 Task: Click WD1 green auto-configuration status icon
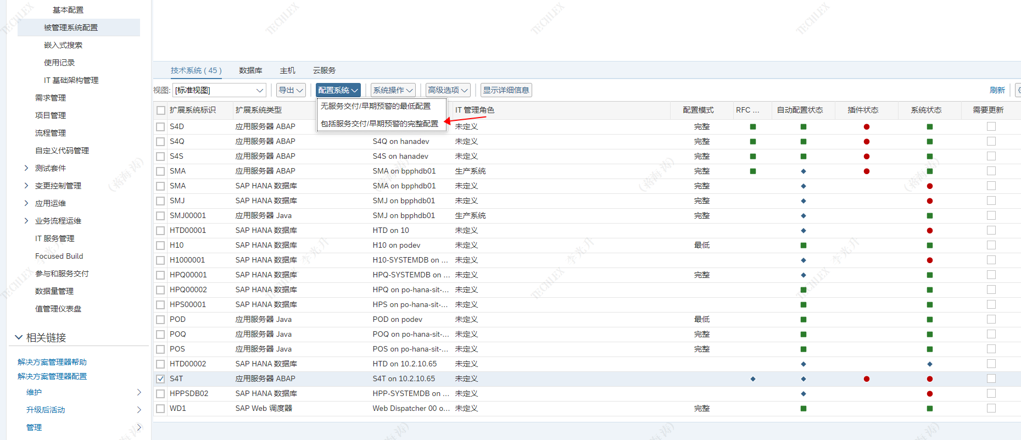pyautogui.click(x=804, y=409)
